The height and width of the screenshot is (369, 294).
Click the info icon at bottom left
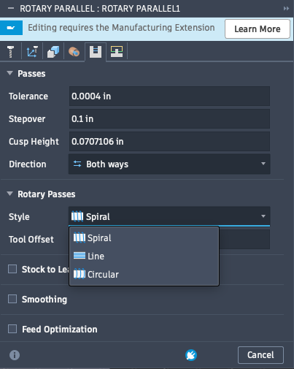15,355
